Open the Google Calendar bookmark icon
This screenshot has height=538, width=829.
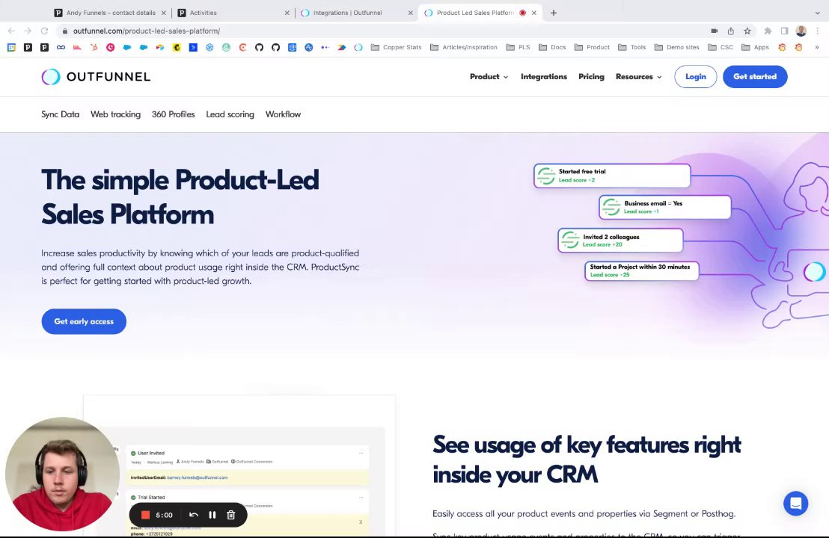point(11,47)
